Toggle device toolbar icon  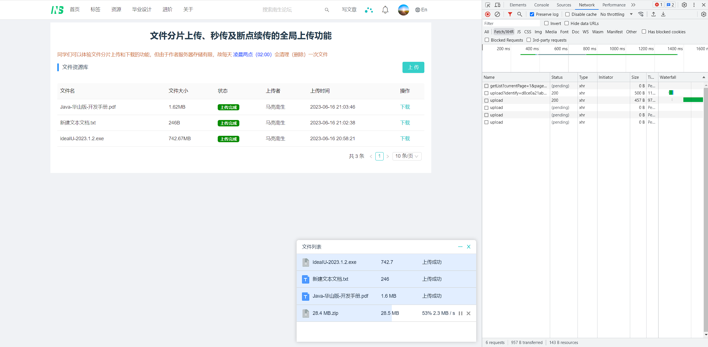pos(497,5)
